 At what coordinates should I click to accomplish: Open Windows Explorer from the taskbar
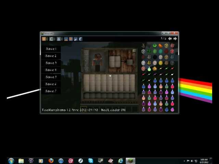coord(21,161)
